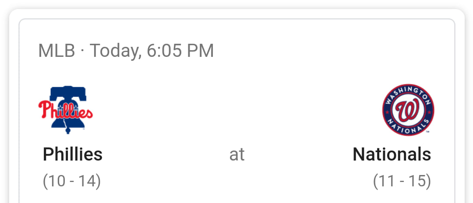Select the curly W inside Nationals emblem
This screenshot has height=203, width=473.
coord(408,110)
